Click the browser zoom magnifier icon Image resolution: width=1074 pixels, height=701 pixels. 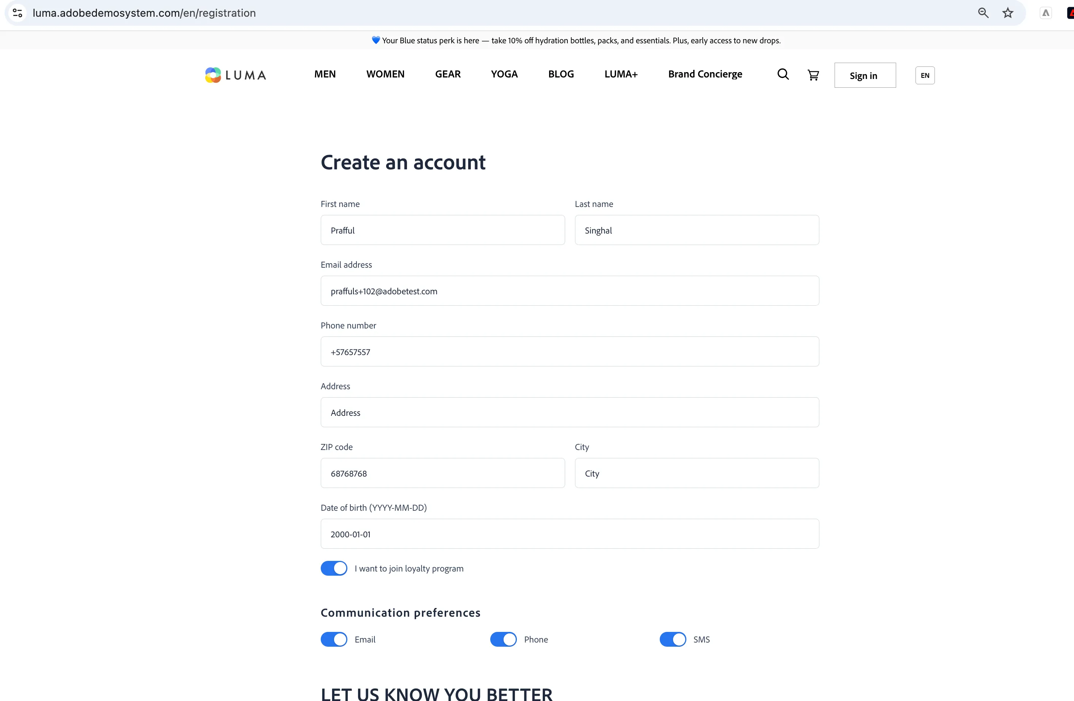[x=983, y=13]
